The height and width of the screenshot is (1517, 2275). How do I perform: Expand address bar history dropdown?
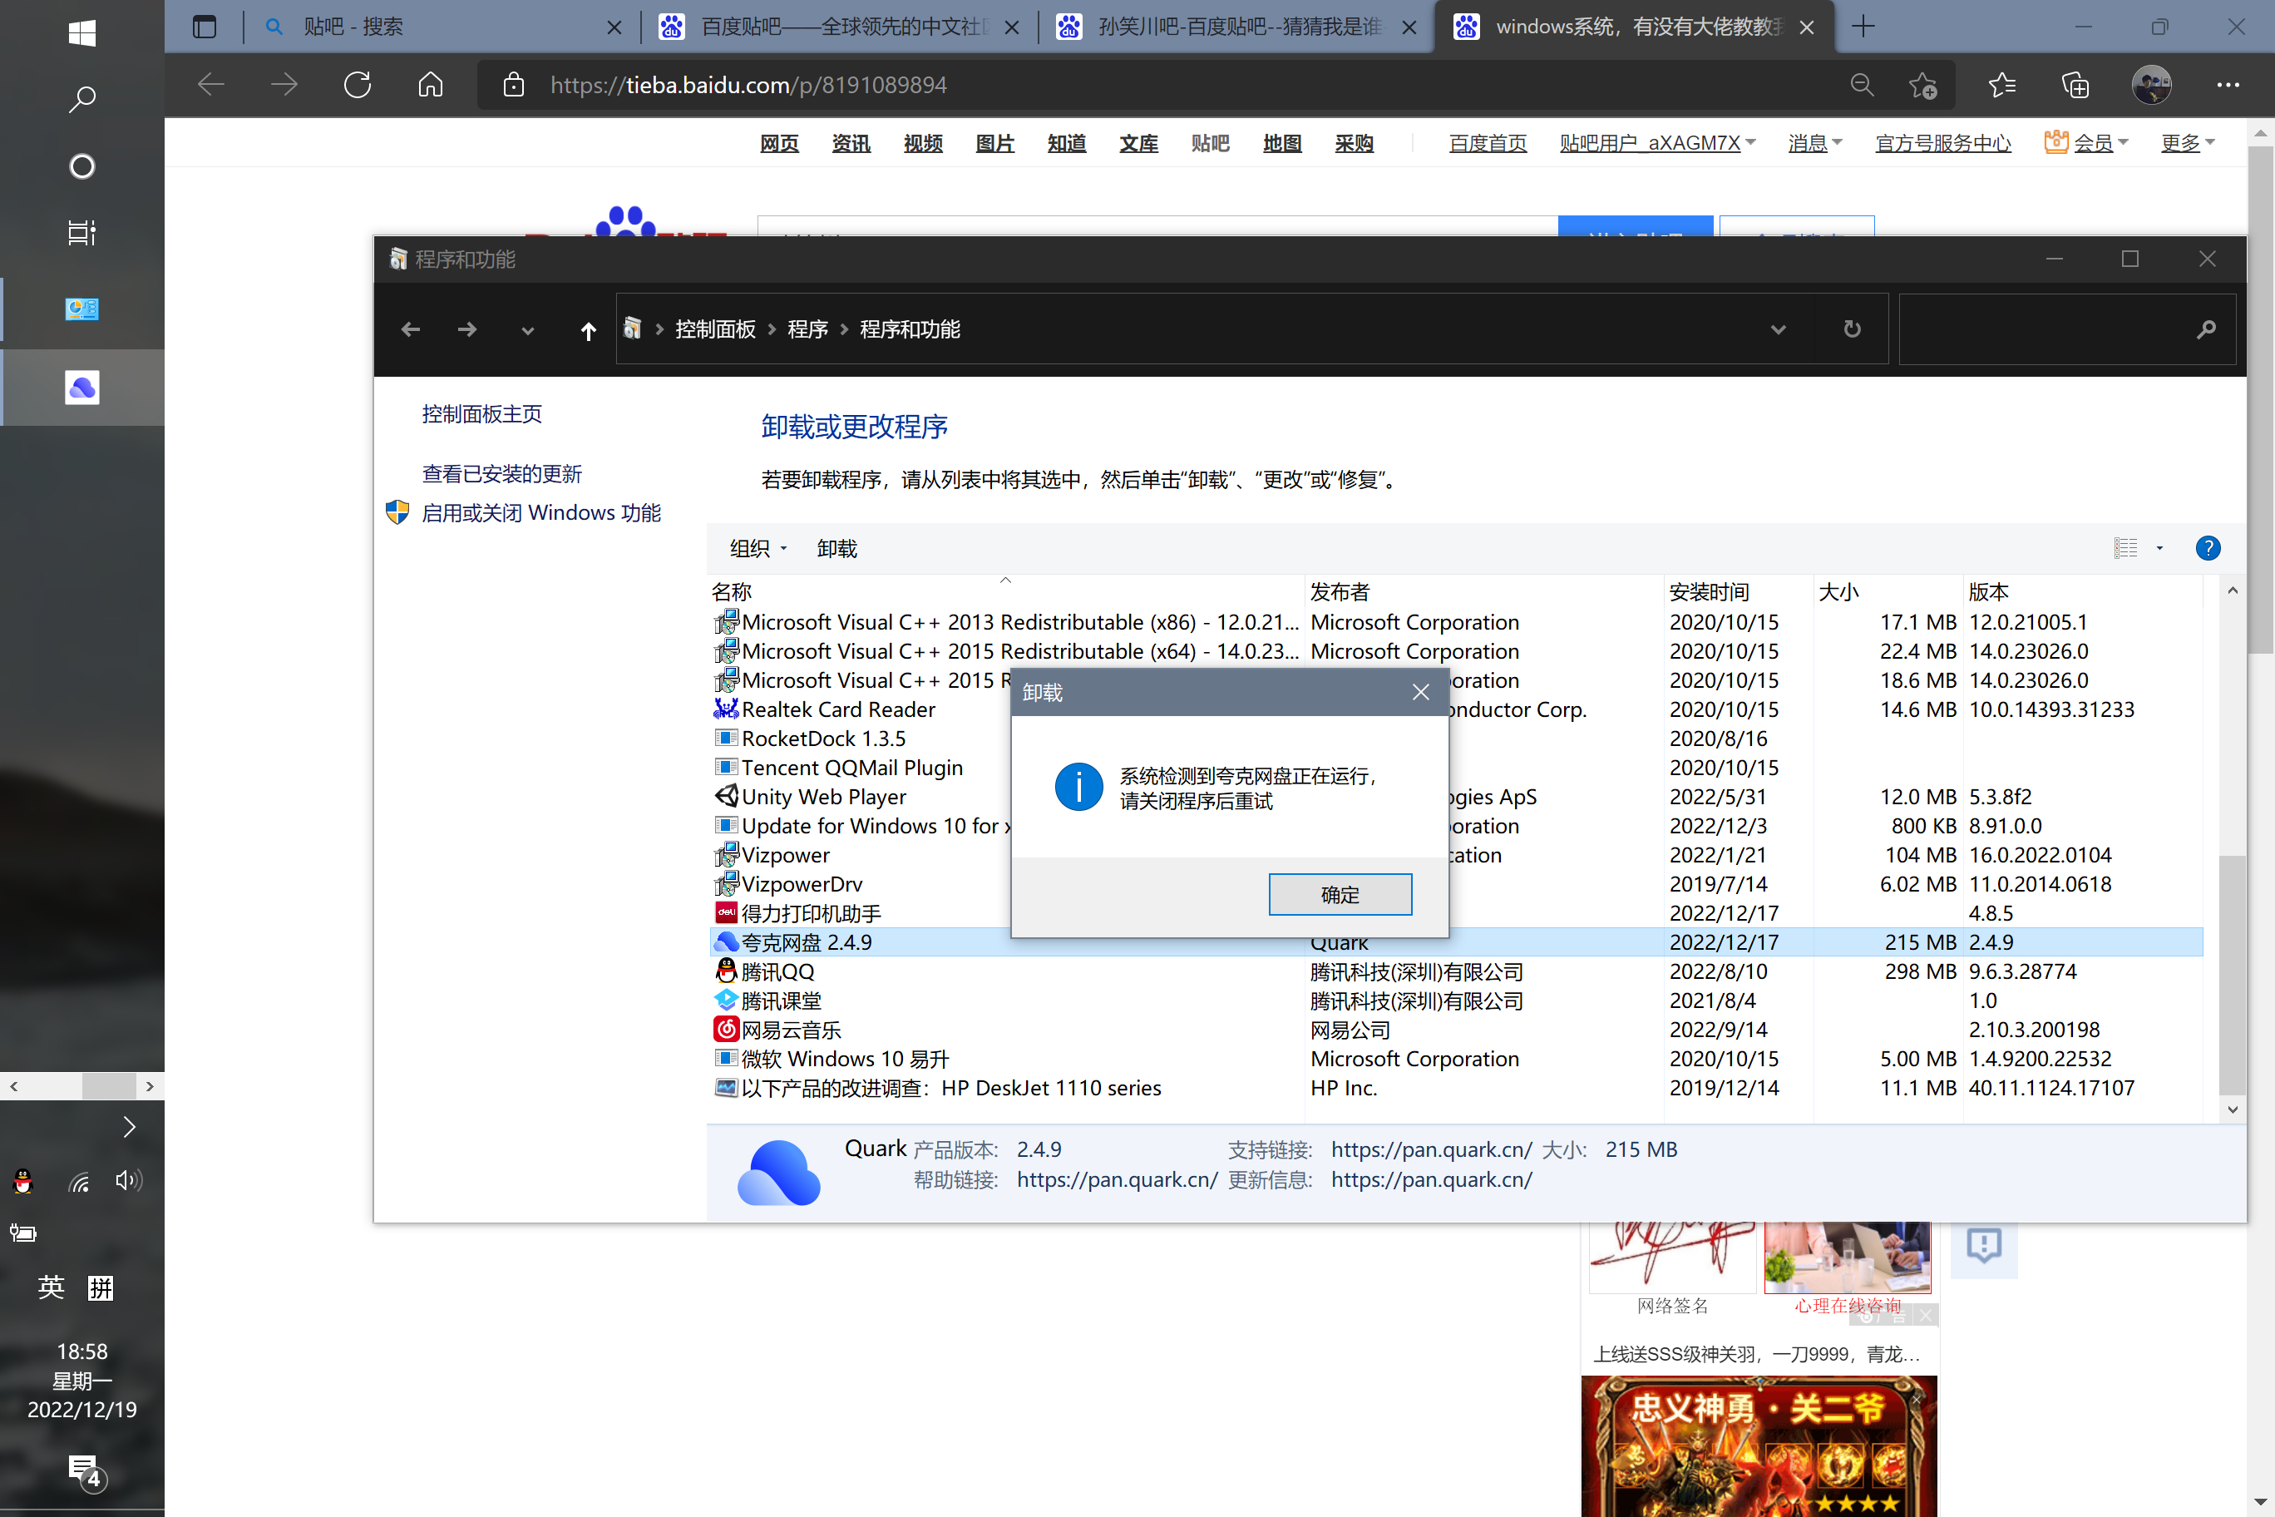click(1778, 329)
